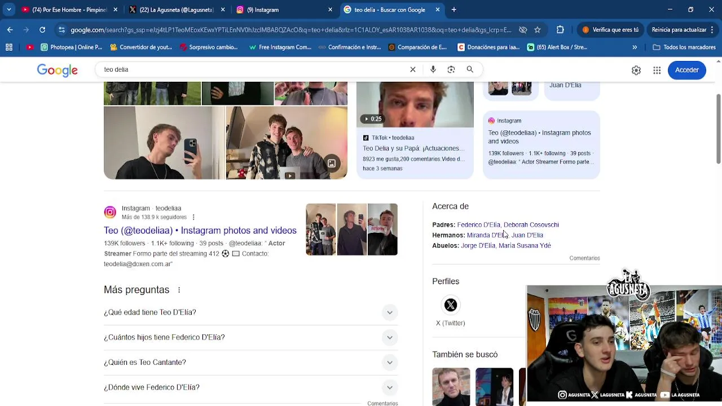Play the 0:25 TikTok video thumbnail
The width and height of the screenshot is (722, 406).
coord(415,104)
